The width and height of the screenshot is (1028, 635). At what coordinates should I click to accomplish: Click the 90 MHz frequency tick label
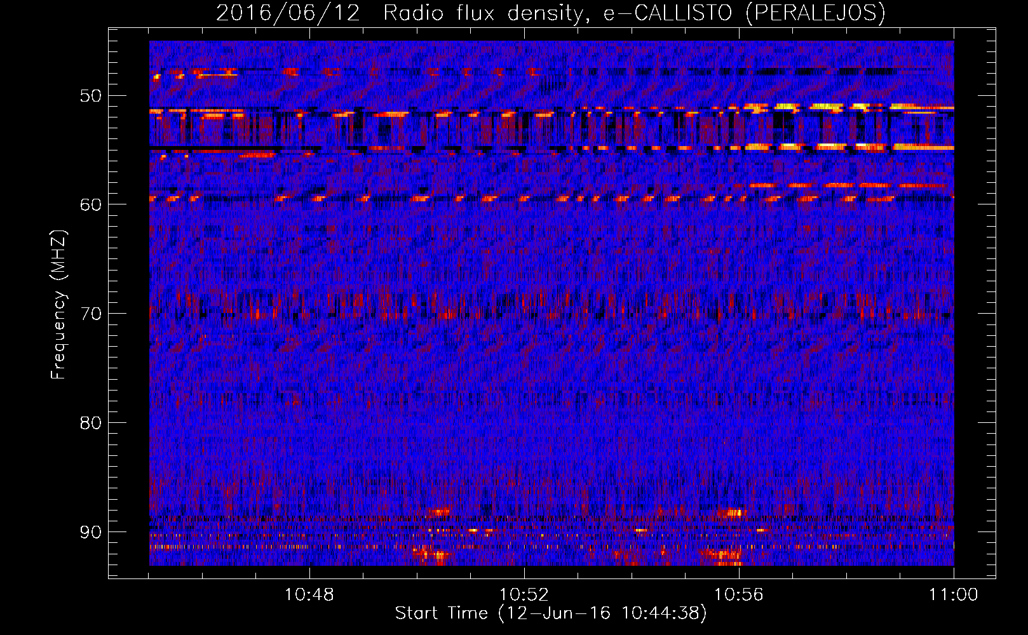point(90,532)
